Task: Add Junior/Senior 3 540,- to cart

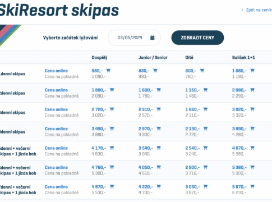Action: pyautogui.click(x=159, y=148)
